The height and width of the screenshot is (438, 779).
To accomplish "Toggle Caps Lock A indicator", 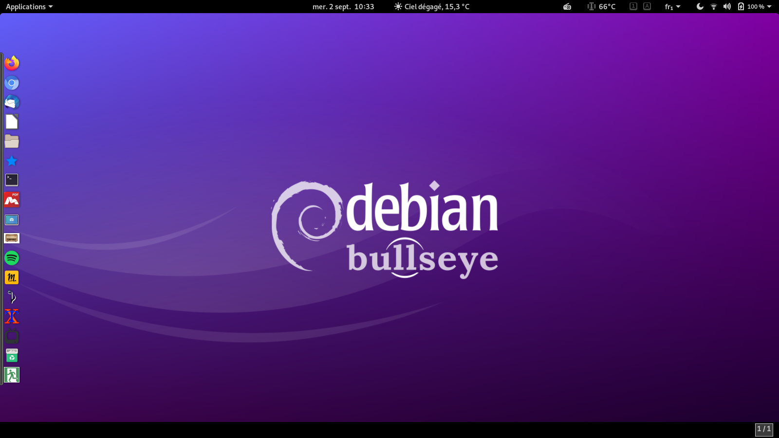I will pyautogui.click(x=647, y=6).
